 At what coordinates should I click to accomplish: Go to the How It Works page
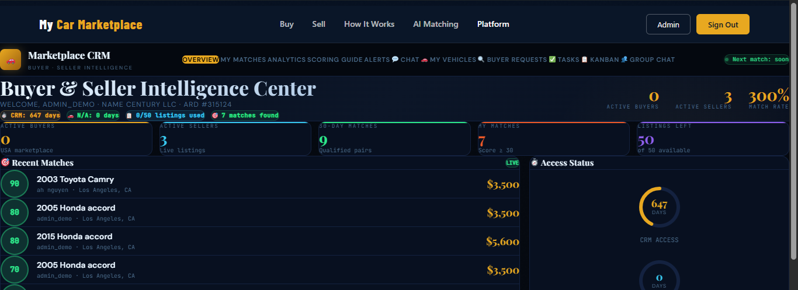369,25
